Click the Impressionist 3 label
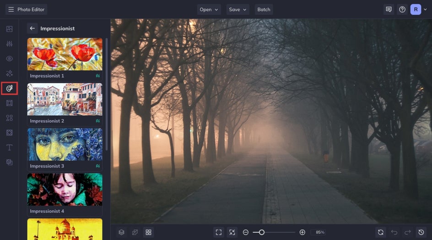This screenshot has width=432, height=240. tap(47, 166)
